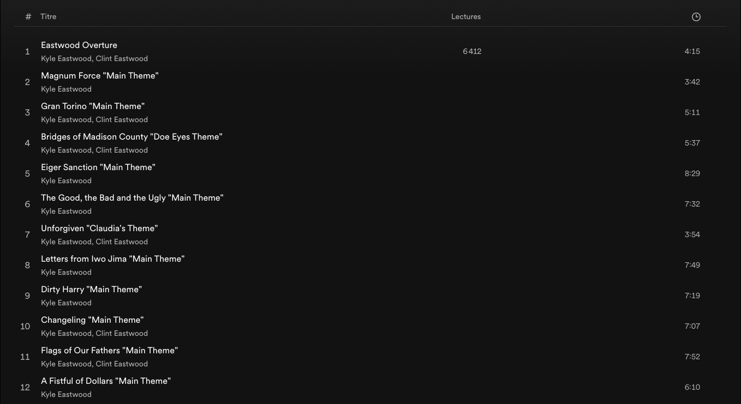Open Letters from Iwo Jima "Main Theme"
Screen dimensions: 741x404
point(113,259)
